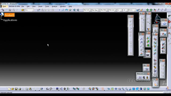Click the Catalog Browser icon
This screenshot has height=96, width=171.
pyautogui.click(x=165, y=24)
